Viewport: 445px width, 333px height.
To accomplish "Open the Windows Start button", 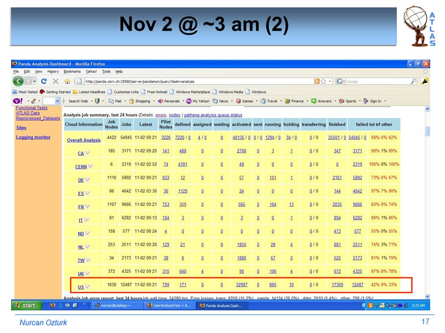I will [27, 305].
